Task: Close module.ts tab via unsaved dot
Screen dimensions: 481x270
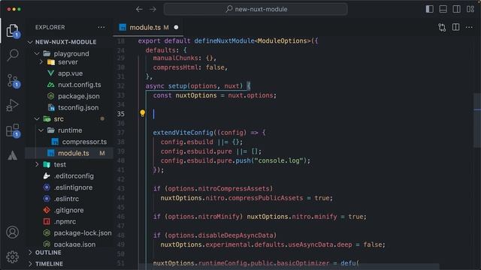Action: click(x=176, y=28)
